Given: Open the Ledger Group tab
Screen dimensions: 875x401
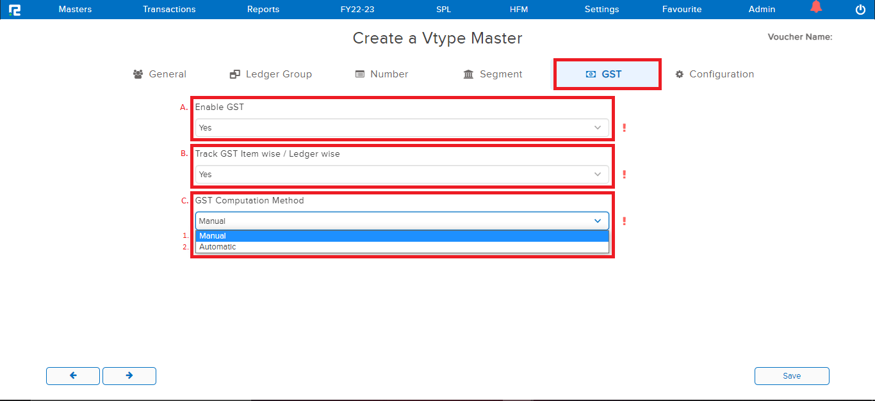Looking at the screenshot, I should [x=271, y=74].
